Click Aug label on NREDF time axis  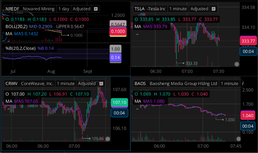coord(51,71)
